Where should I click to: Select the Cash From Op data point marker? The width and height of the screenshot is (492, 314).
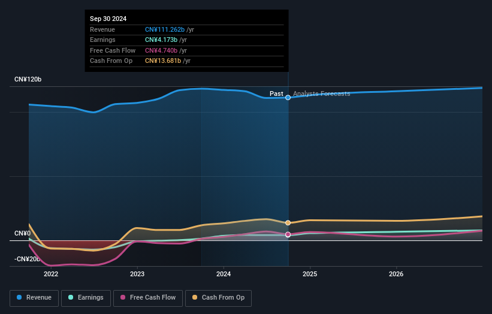(x=288, y=223)
